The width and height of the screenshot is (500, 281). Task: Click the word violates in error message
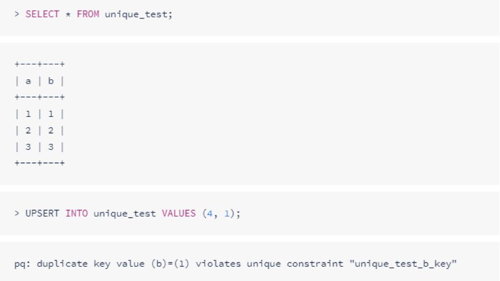pos(218,264)
